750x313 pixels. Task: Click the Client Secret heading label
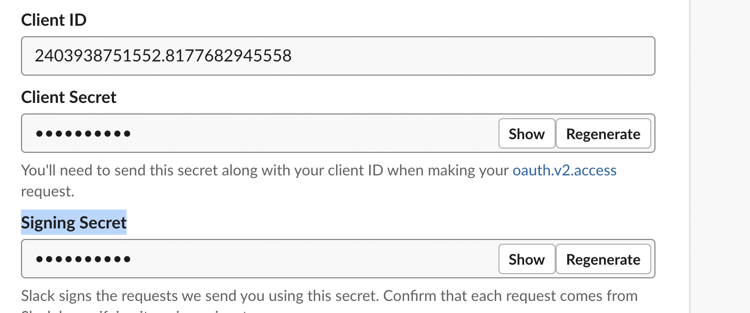pos(69,97)
